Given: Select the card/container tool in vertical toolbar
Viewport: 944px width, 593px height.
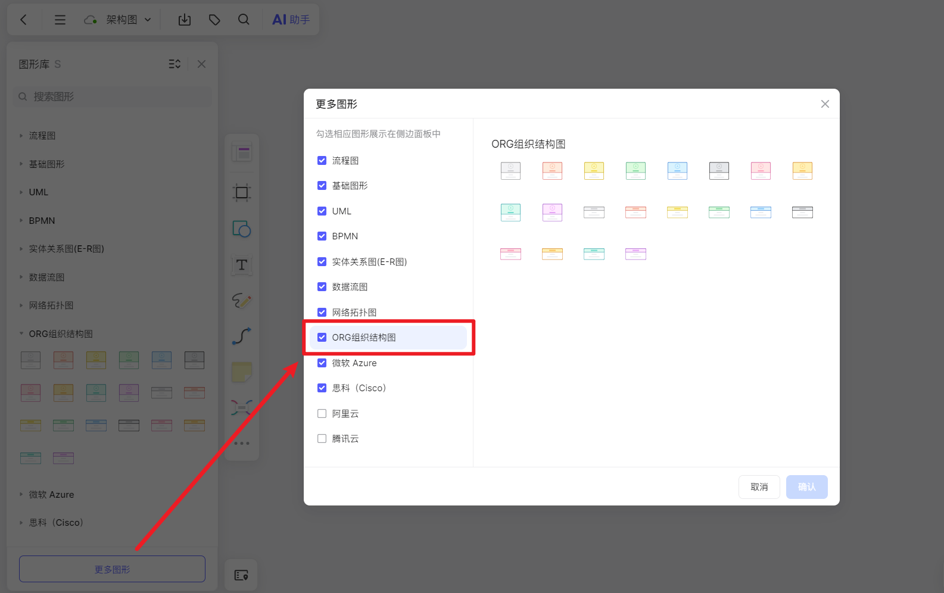Looking at the screenshot, I should coord(242,153).
